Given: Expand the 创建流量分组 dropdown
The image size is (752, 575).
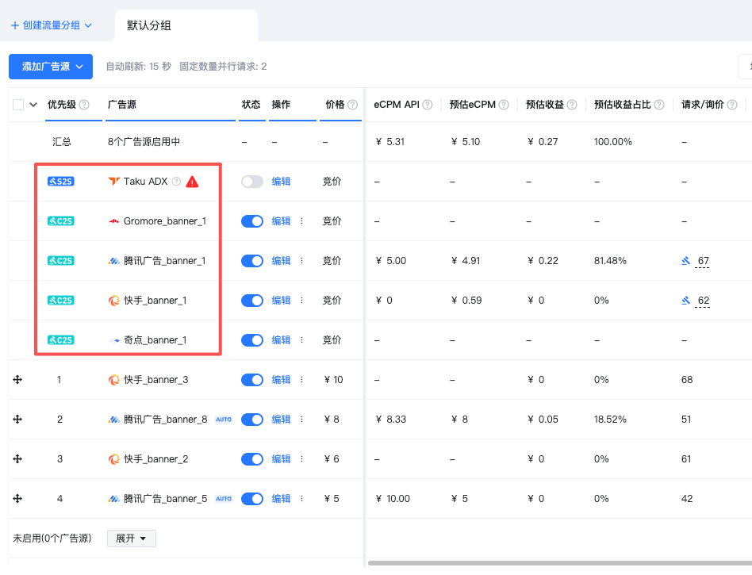Looking at the screenshot, I should pos(51,25).
